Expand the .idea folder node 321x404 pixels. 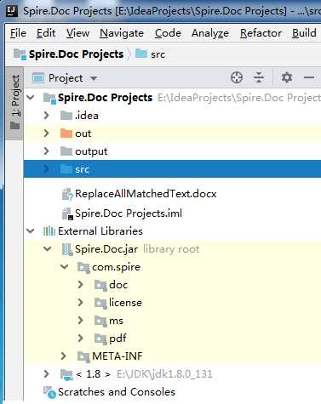[47, 116]
